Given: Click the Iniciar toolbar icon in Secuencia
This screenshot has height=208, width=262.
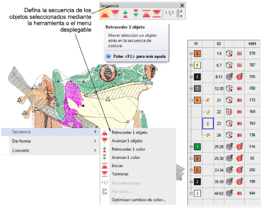Looking at the screenshot, I should point(146,14).
